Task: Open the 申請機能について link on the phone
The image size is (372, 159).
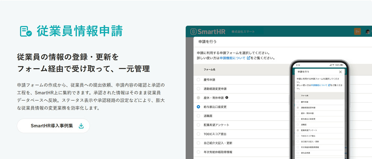Action: click(319, 85)
